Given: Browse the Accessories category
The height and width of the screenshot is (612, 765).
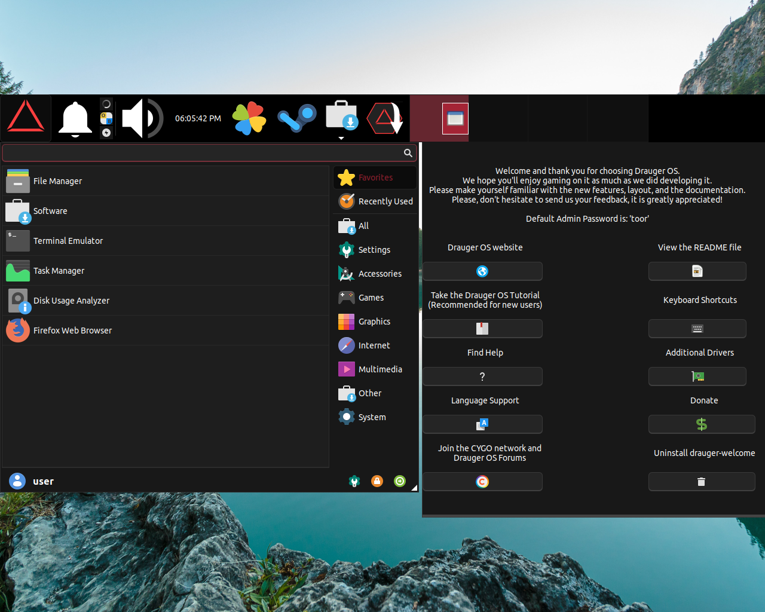Looking at the screenshot, I should (375, 274).
